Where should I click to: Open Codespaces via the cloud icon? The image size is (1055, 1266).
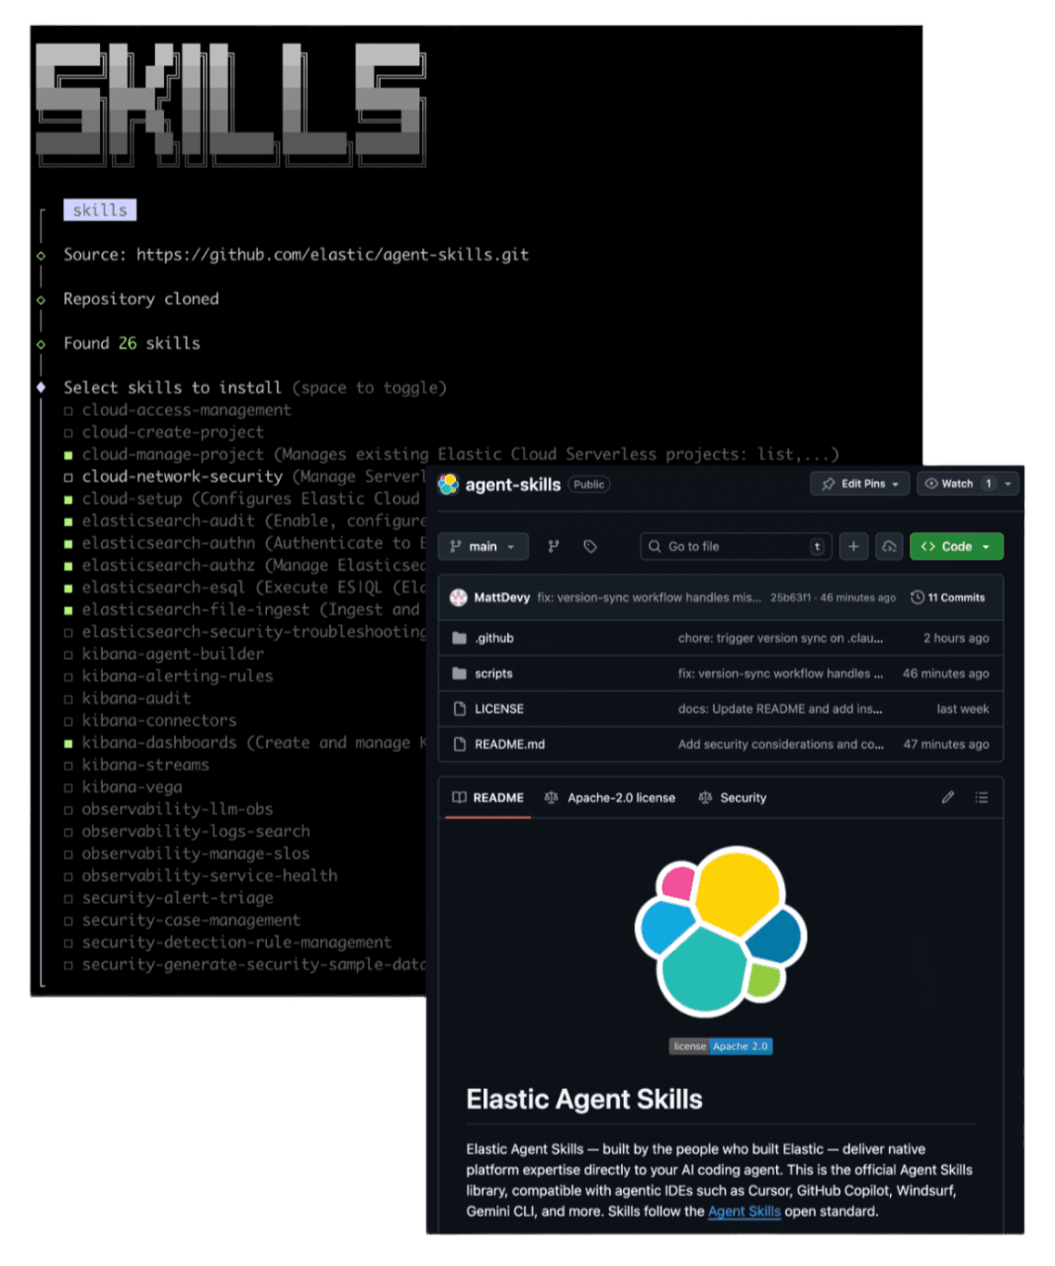(889, 546)
